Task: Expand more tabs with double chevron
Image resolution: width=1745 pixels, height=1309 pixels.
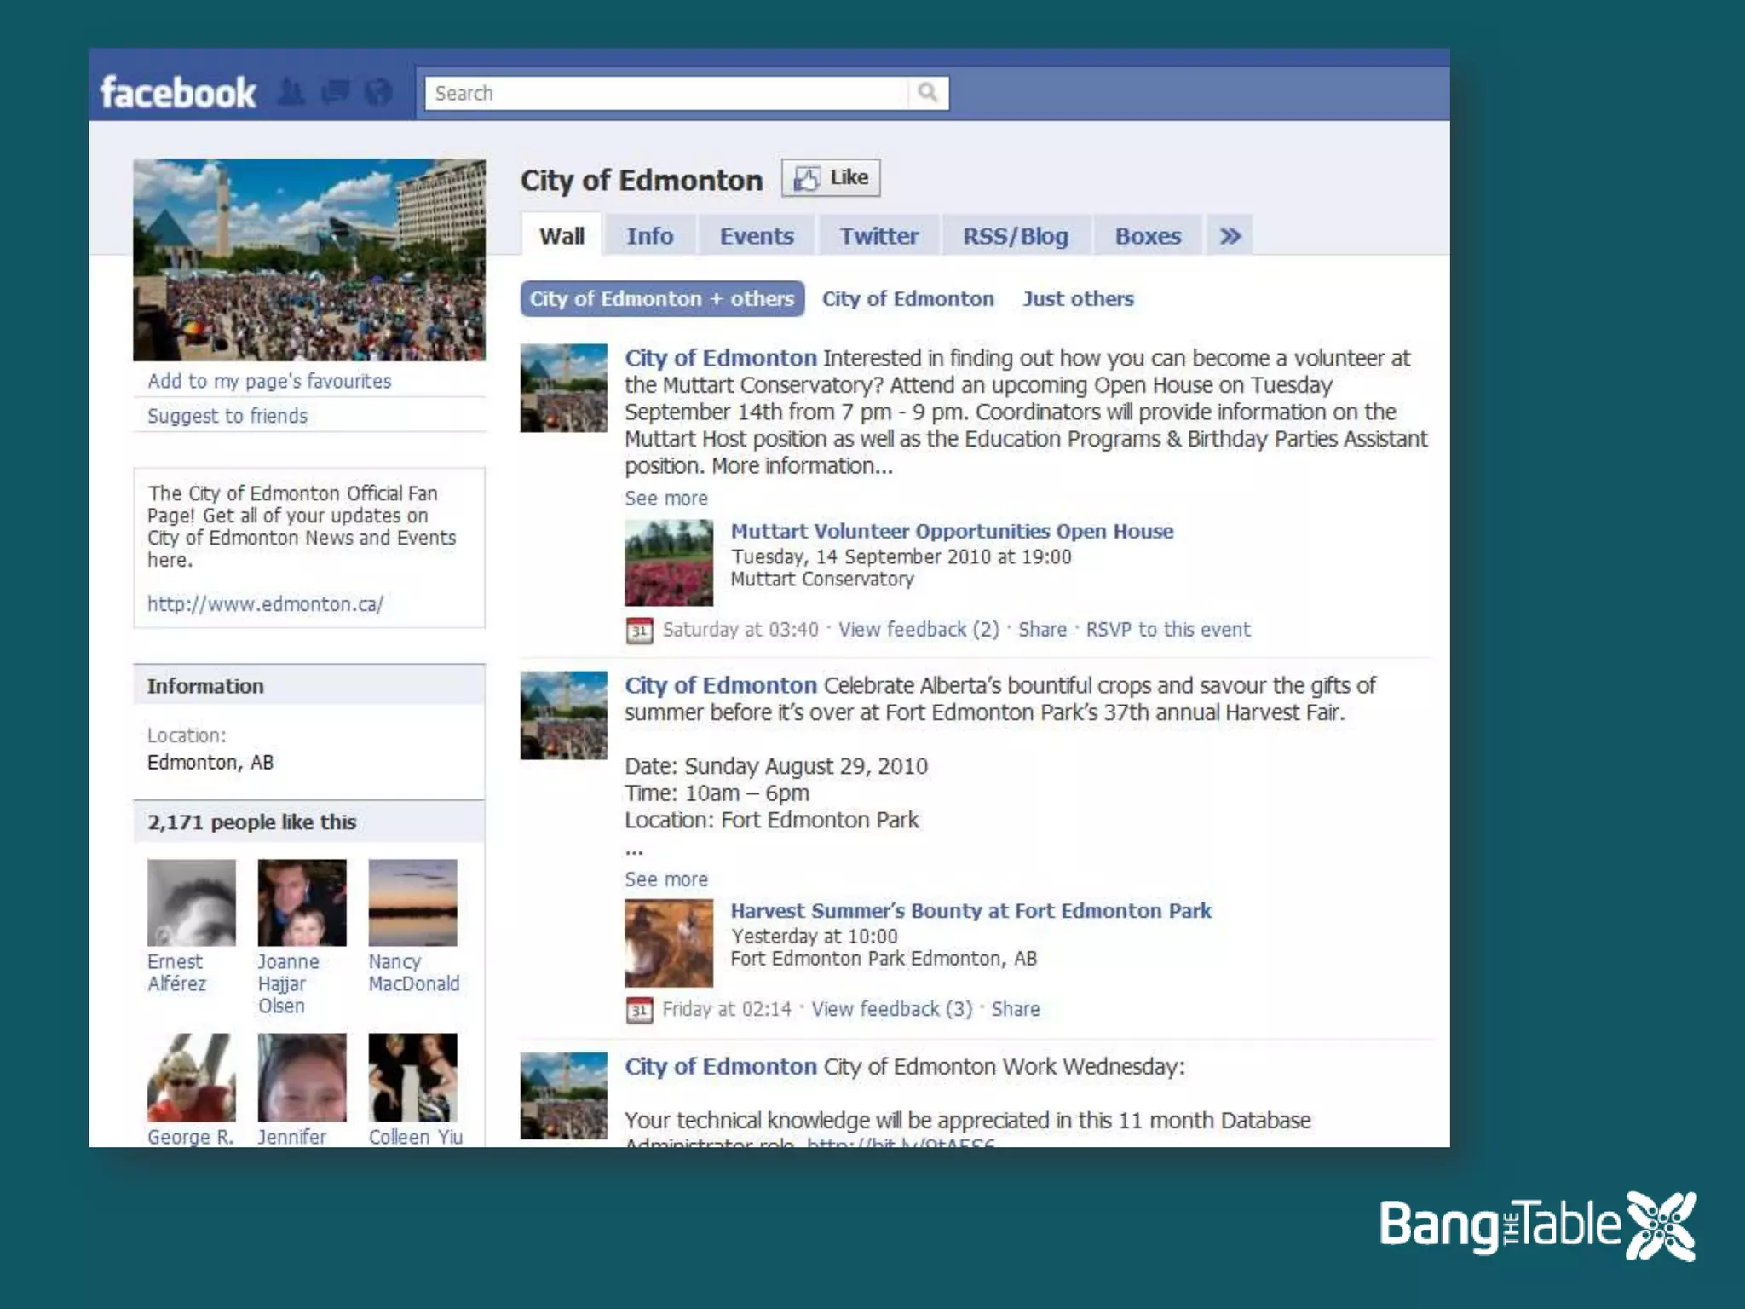Action: (x=1230, y=236)
